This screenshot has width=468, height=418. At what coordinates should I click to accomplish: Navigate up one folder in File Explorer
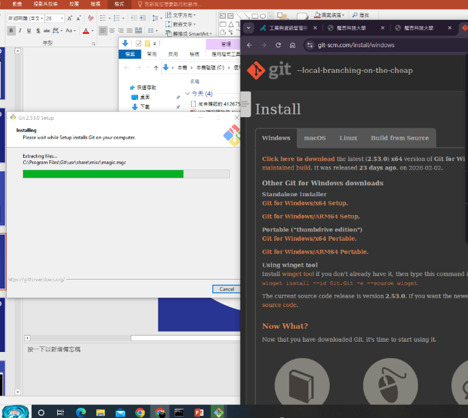156,68
